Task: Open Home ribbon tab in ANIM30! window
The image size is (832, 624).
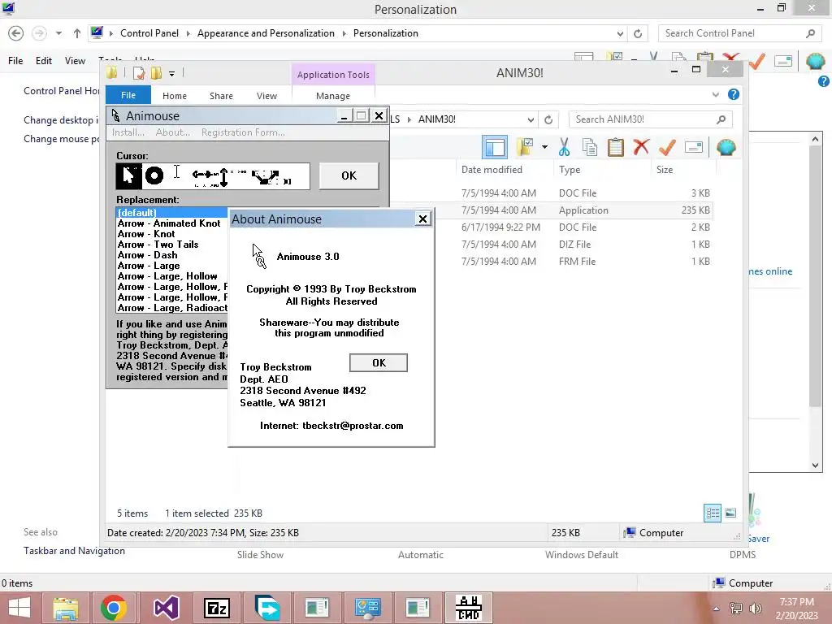Action: coord(175,96)
